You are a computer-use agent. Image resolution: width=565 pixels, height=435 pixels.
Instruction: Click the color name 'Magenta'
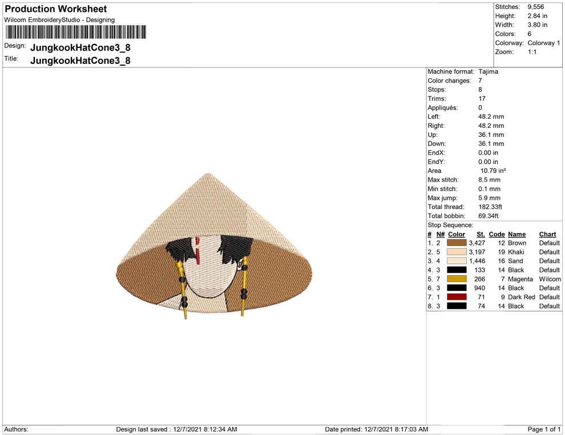coord(520,279)
